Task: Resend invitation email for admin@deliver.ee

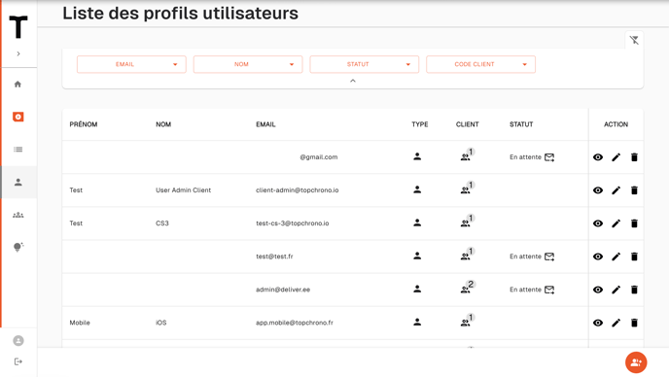Action: [549, 290]
